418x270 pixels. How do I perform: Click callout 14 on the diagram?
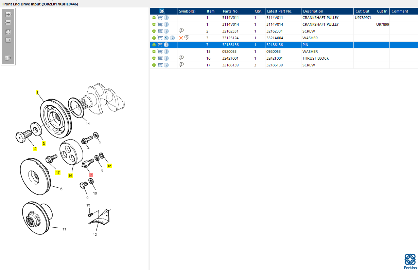point(88,124)
